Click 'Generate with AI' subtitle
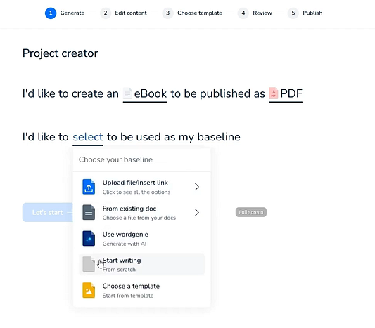Image resolution: width=375 pixels, height=328 pixels. point(125,244)
